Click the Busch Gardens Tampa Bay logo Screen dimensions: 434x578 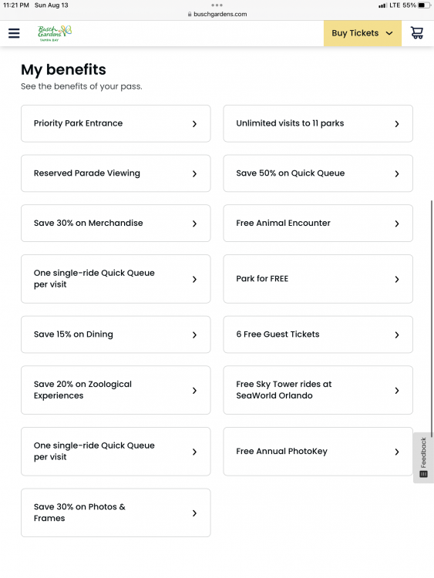click(55, 33)
